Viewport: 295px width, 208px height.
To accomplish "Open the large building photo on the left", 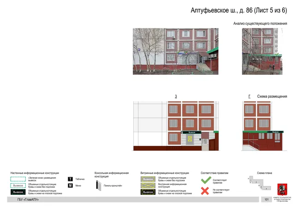I will (x=176, y=51).
